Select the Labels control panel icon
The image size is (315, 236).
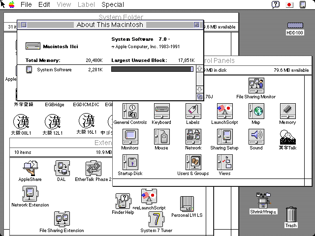click(193, 111)
